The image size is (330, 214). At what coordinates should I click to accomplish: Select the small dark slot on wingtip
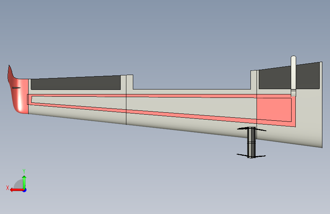click(17, 88)
